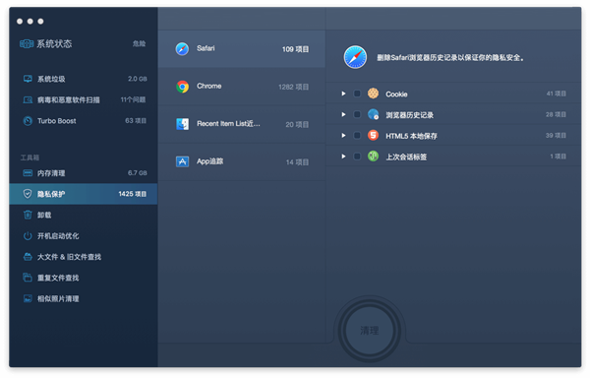
Task: Check the HTML5 本地保存 checkbox
Action: tap(357, 135)
